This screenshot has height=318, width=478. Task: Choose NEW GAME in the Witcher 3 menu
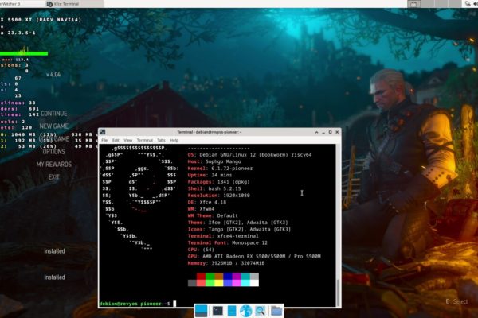pos(54,126)
